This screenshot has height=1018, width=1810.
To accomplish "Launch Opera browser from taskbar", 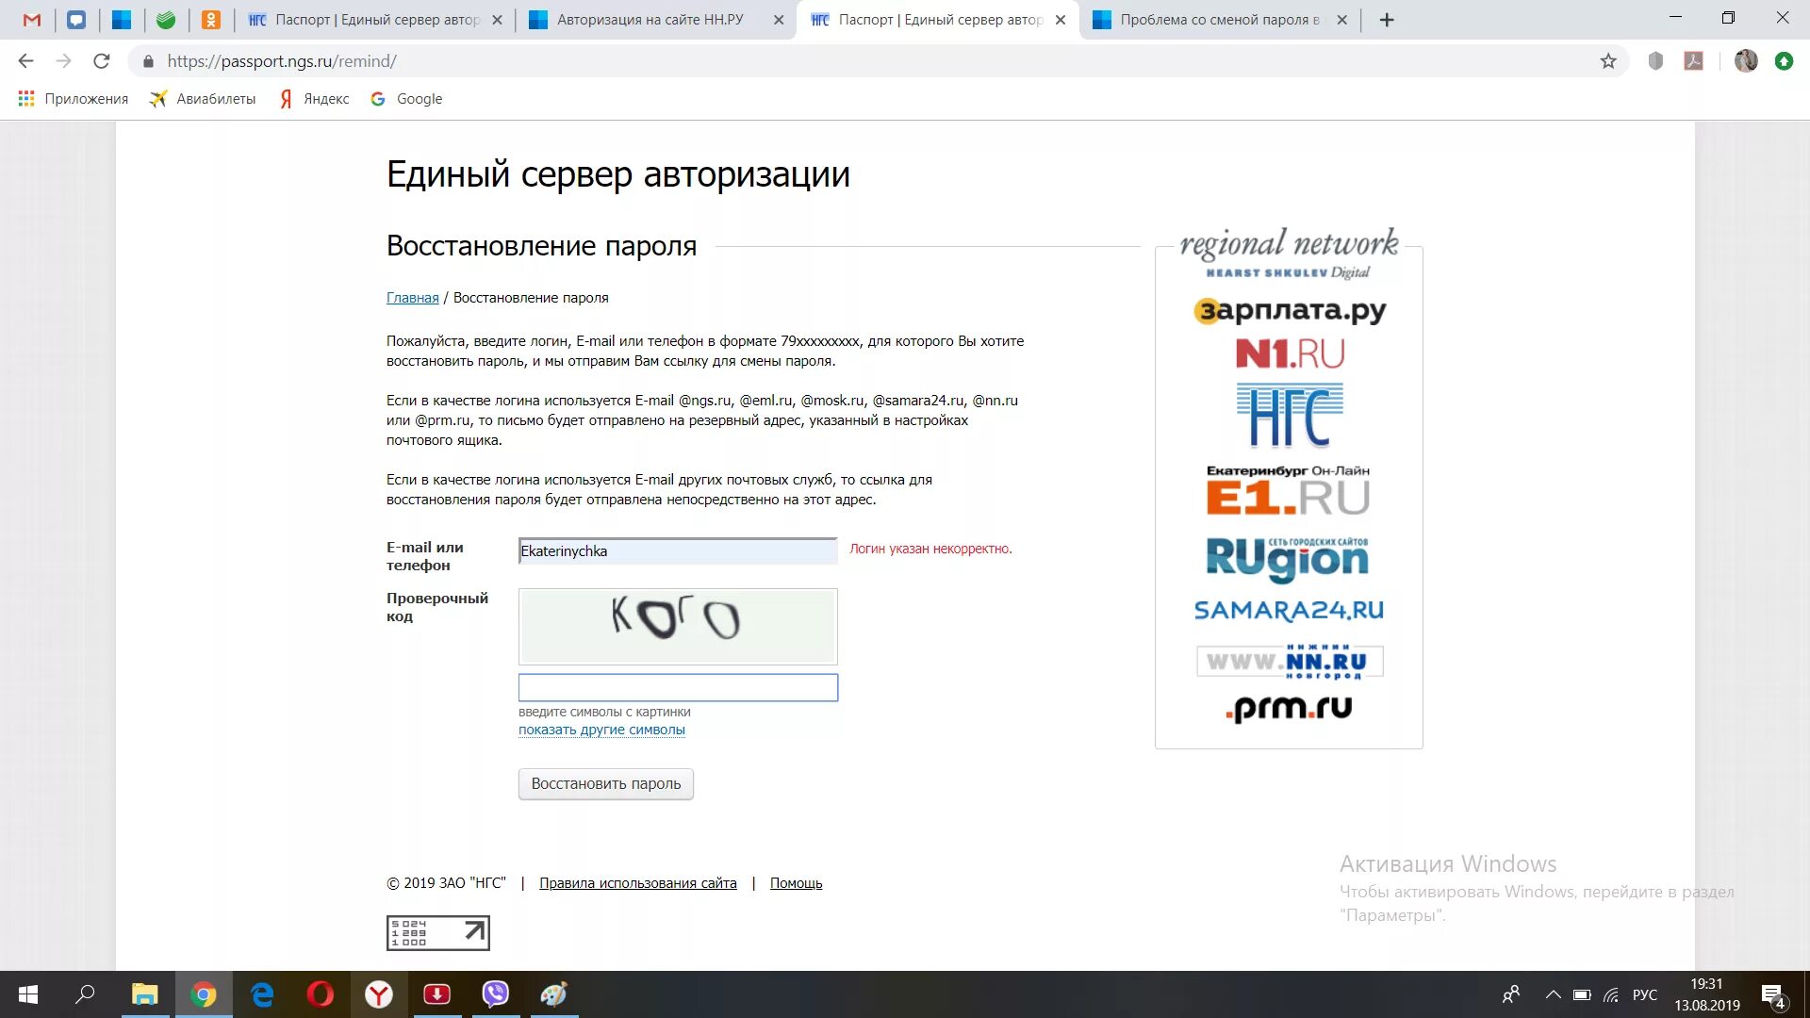I will tap(321, 994).
